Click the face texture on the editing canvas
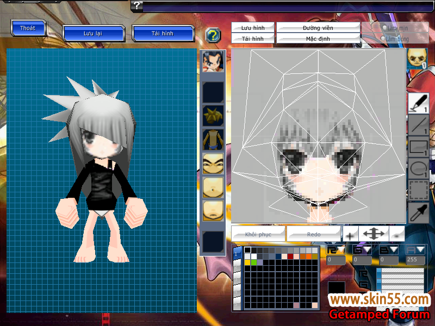Image resolution: width=435 pixels, height=326 pixels. tap(318, 164)
